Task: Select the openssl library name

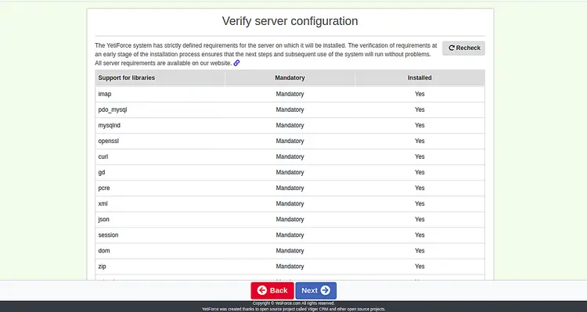Action: click(109, 141)
